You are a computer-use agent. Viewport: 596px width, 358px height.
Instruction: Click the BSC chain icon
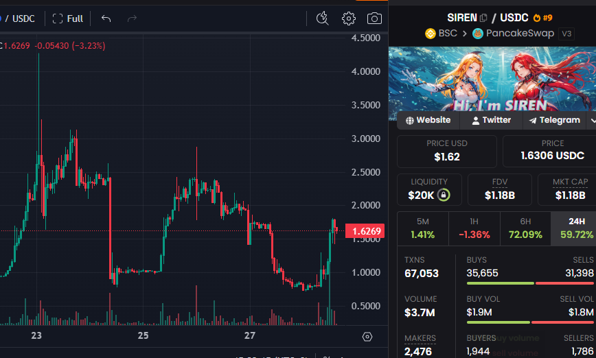coord(431,34)
